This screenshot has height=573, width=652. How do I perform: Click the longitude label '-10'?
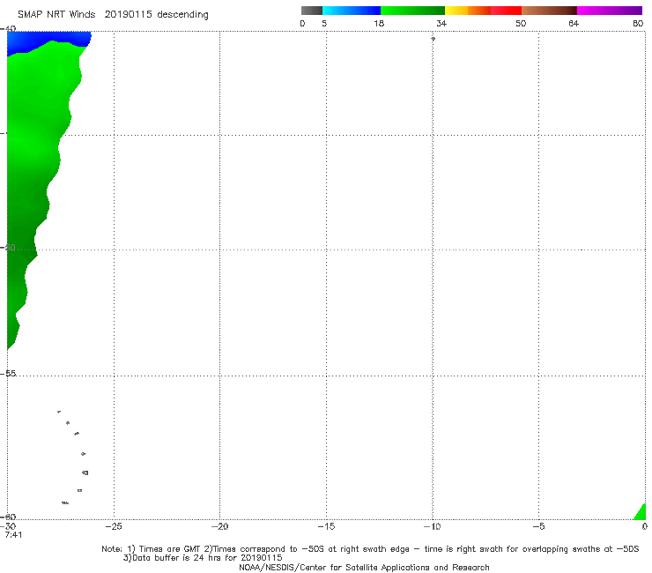(432, 526)
